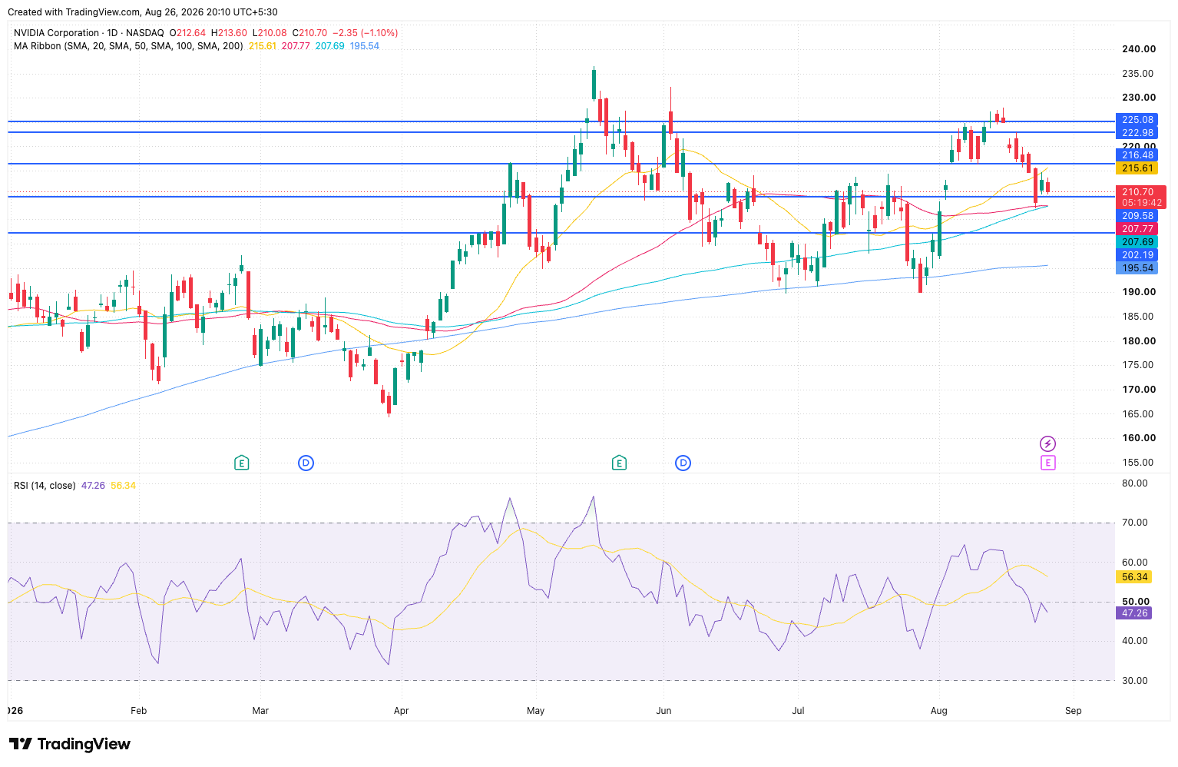The image size is (1178, 767).
Task: Click the 222.98 blue price-axis label
Action: (1137, 133)
